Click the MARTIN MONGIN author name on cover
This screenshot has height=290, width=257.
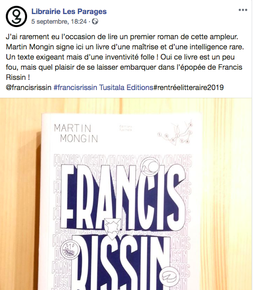coord(76,133)
